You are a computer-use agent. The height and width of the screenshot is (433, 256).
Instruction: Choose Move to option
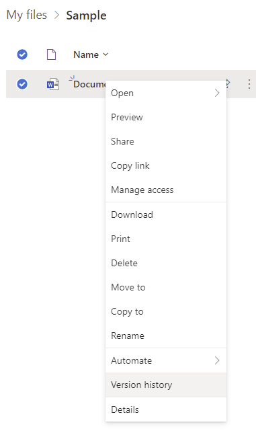166,288
